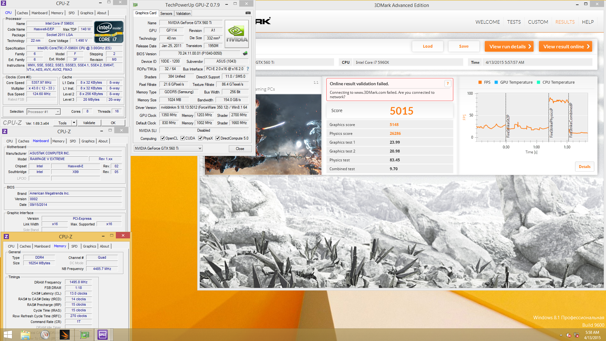Switch to GPU-Z via taskbar icon
Screen dimensions: 606x341
84,335
